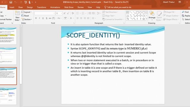Select the 5-point Star shape
The height and width of the screenshot is (107, 190).
pos(144,19)
